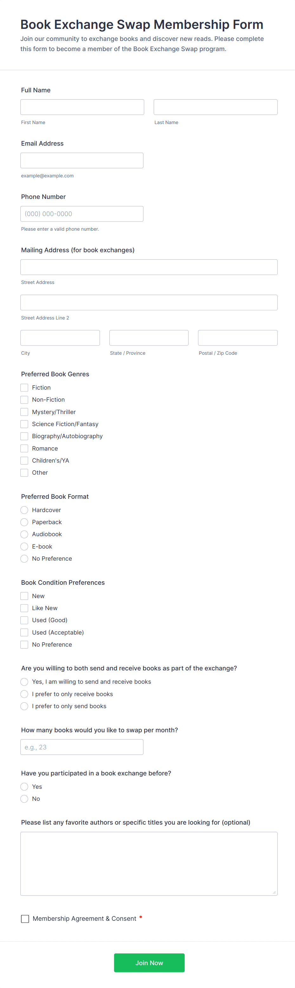Select the Science Fiction/Fantasy genre

click(24, 424)
